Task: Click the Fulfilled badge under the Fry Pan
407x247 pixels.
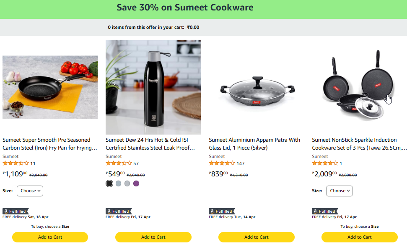Action: click(16, 211)
